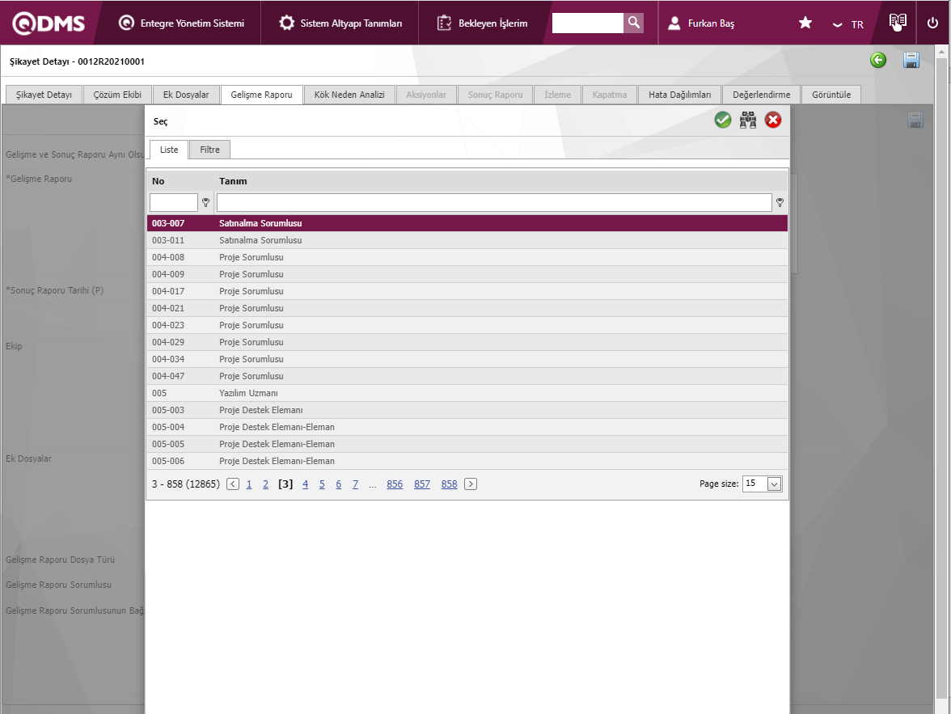Go to page 1 link
This screenshot has width=951, height=714.
pos(249,484)
